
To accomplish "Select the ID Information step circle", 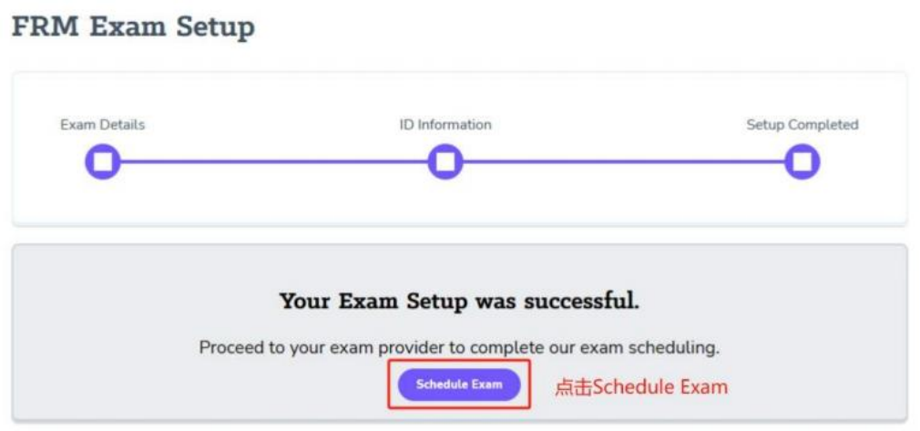I will (445, 162).
